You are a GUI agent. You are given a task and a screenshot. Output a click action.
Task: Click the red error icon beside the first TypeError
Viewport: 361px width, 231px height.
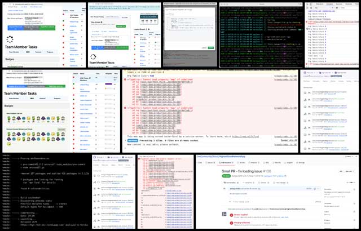pos(125,79)
